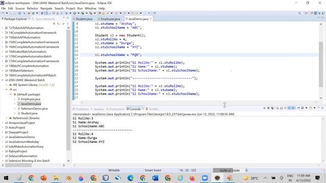Click Link with Editor icon in Package Explorer
This screenshot has height=183, width=326.
[x=58, y=23]
